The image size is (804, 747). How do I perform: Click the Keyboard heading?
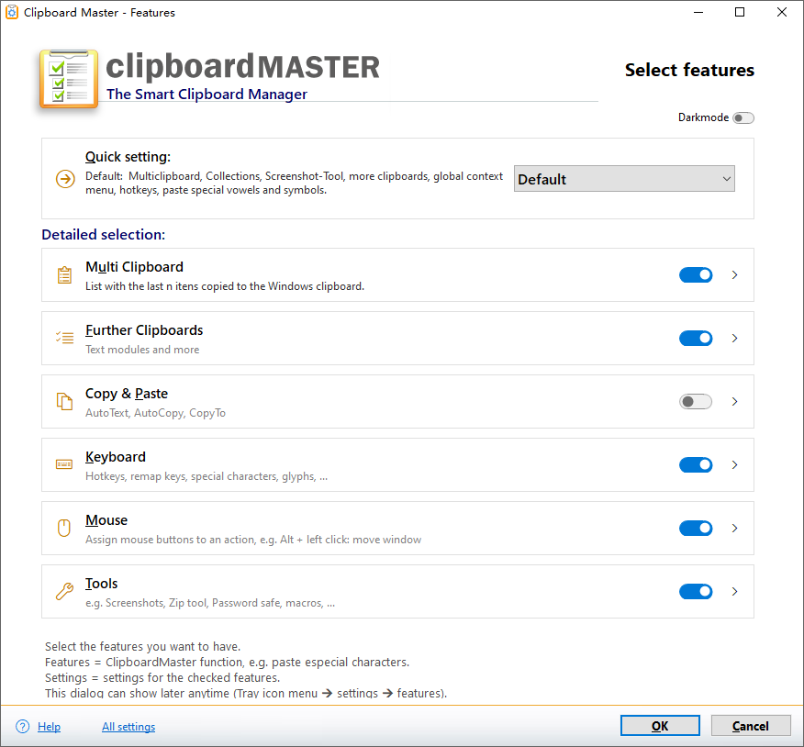(116, 457)
